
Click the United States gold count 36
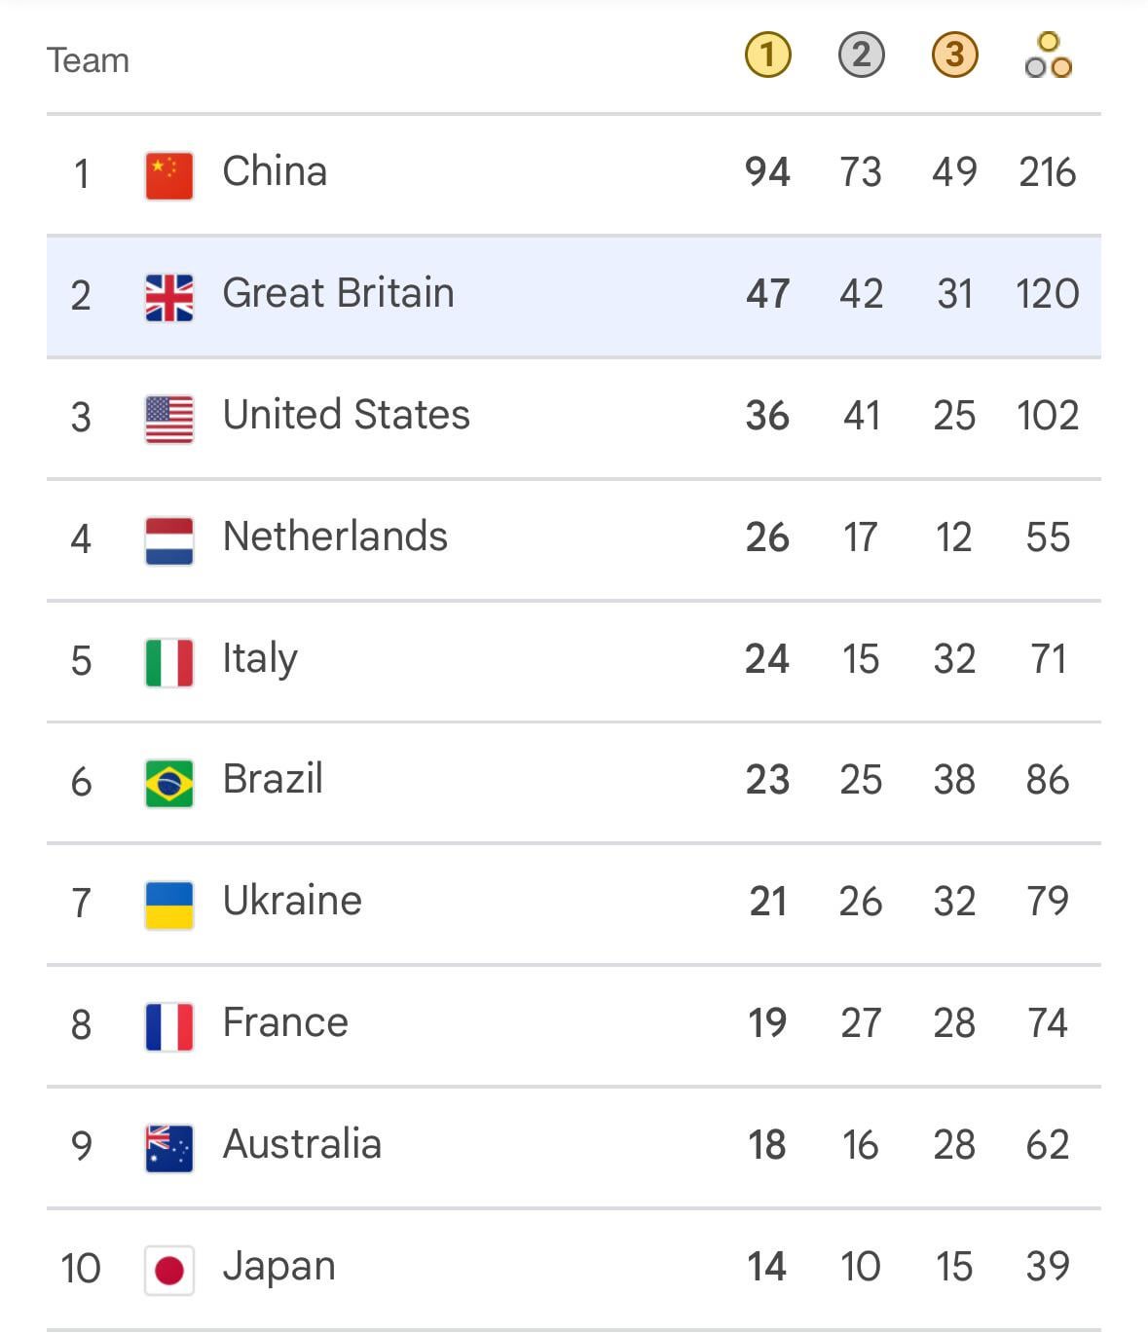pyautogui.click(x=767, y=416)
